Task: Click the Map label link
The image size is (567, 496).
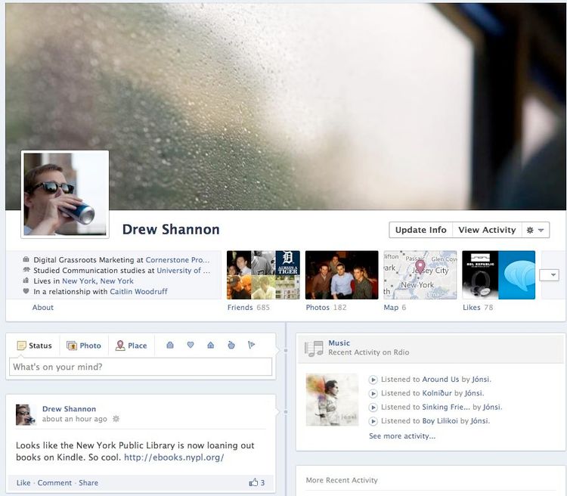Action: pyautogui.click(x=391, y=307)
